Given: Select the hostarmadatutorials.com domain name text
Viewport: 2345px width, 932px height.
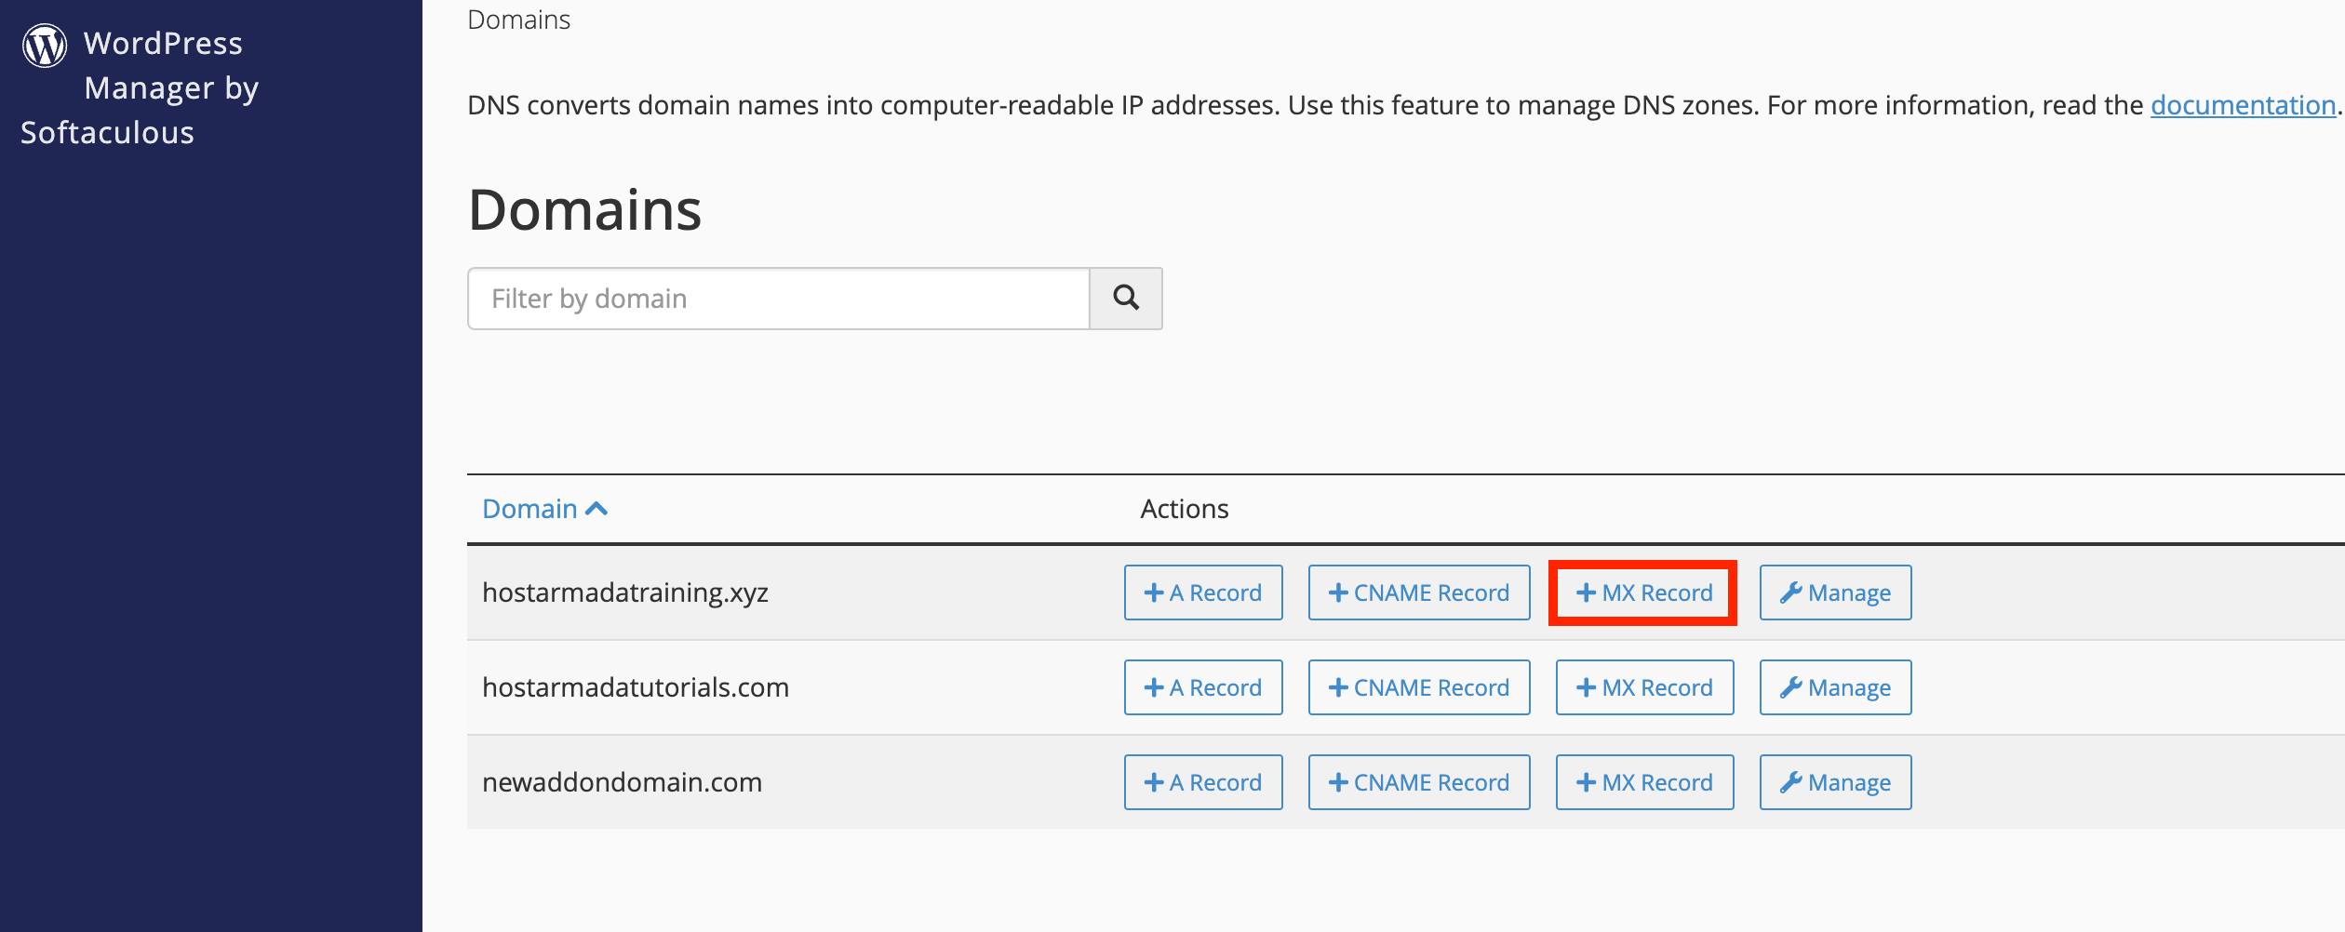Looking at the screenshot, I should (x=636, y=687).
